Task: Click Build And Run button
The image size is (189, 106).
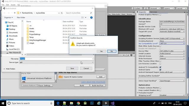Action: [98, 86]
